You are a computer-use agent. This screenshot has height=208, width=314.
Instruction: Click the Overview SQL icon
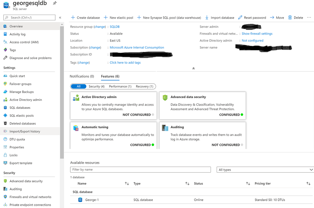tap(5, 26)
